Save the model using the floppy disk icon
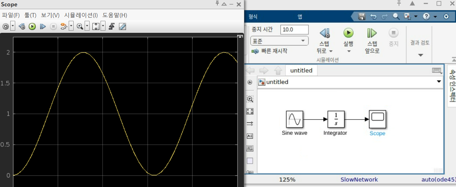Screen dimensions: 456x187 tap(362, 17)
